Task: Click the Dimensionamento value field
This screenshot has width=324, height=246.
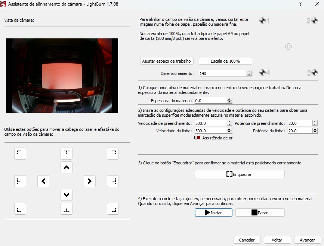Action: tap(223, 73)
